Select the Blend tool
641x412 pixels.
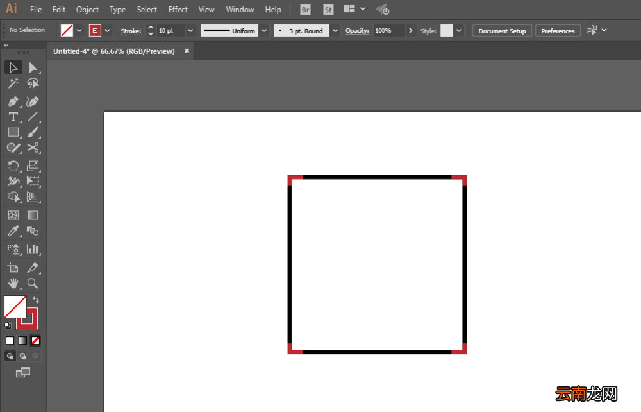(33, 231)
